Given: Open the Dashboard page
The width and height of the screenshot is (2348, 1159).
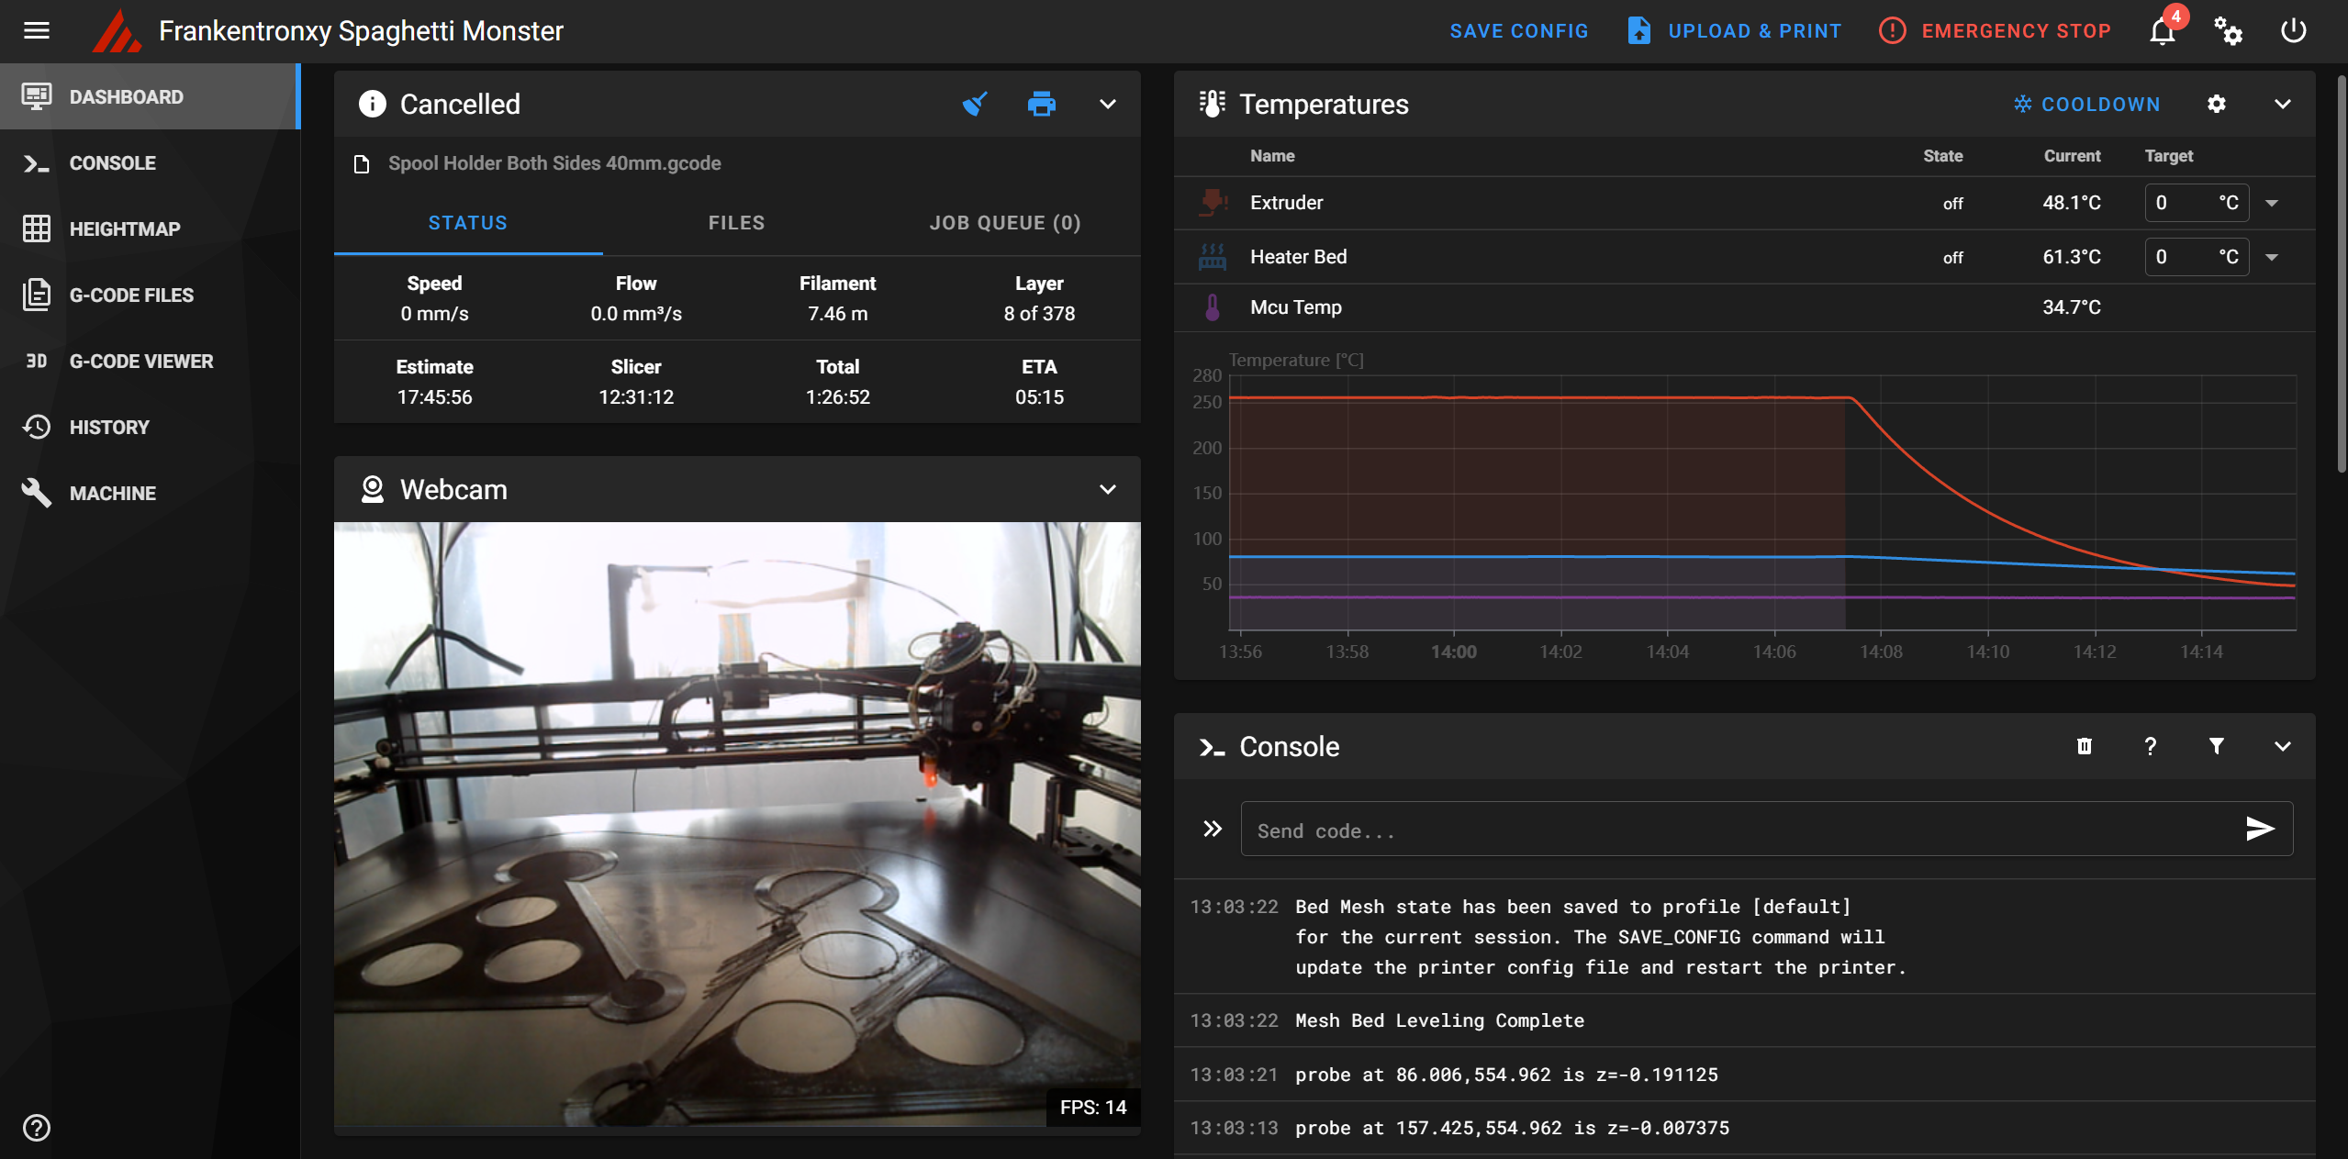Looking at the screenshot, I should (151, 96).
